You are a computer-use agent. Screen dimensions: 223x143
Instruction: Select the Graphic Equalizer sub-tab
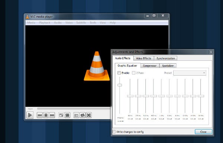point(127,66)
